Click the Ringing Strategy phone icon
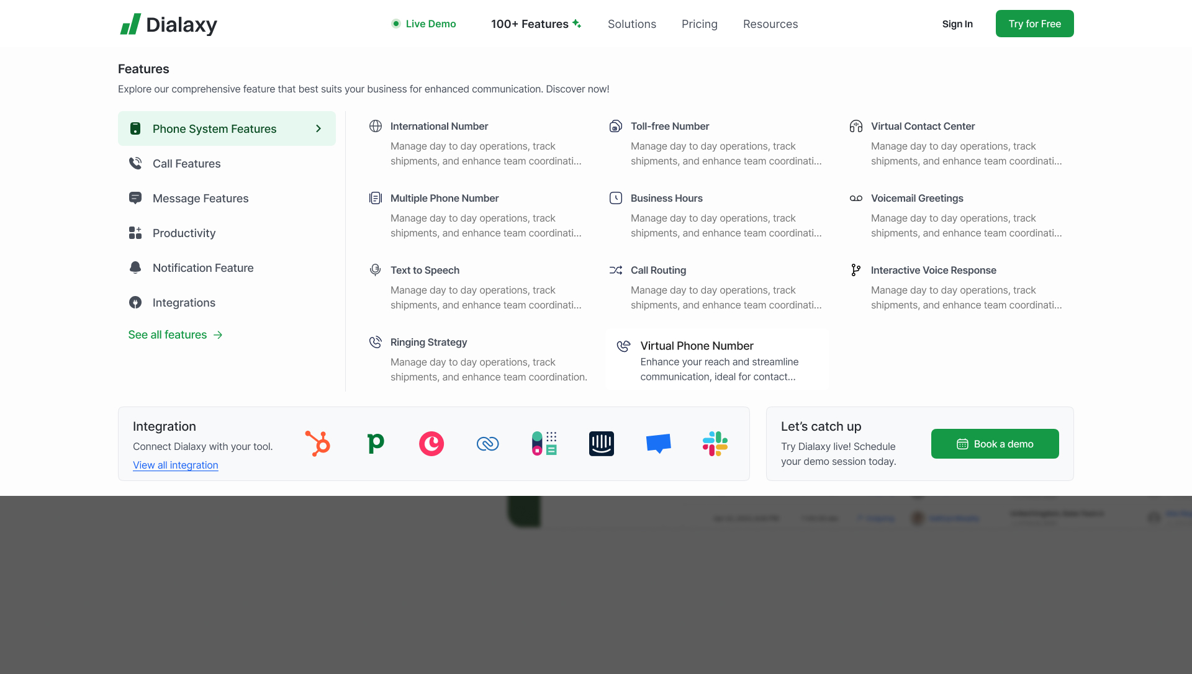The height and width of the screenshot is (674, 1192). tap(376, 342)
